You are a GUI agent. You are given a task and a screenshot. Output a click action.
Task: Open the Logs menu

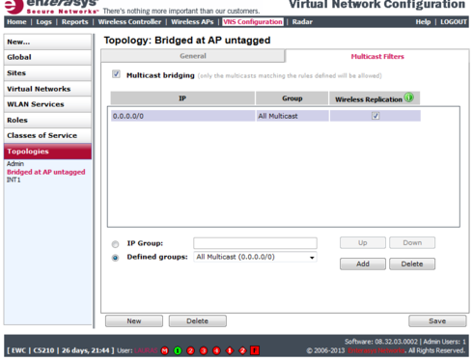[x=43, y=22]
